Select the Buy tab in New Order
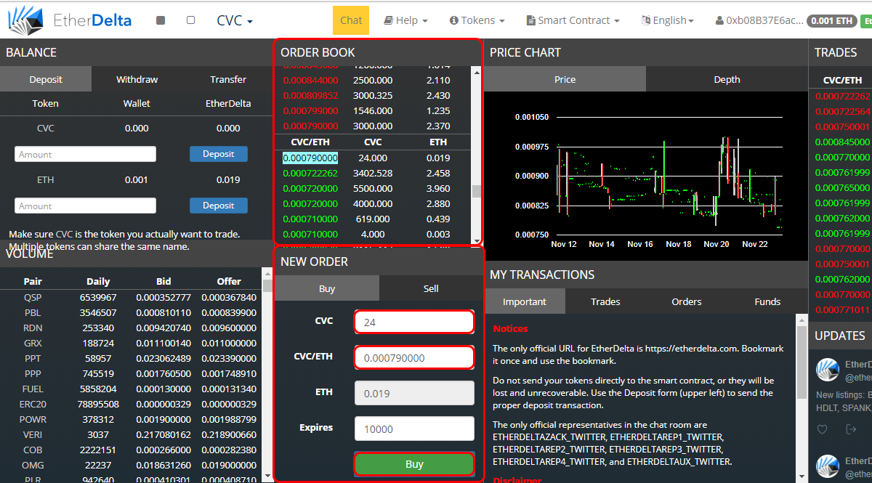 [327, 288]
